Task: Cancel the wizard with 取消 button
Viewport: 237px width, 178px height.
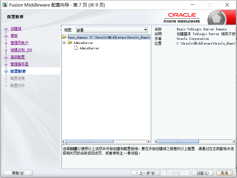Action: 224,173
